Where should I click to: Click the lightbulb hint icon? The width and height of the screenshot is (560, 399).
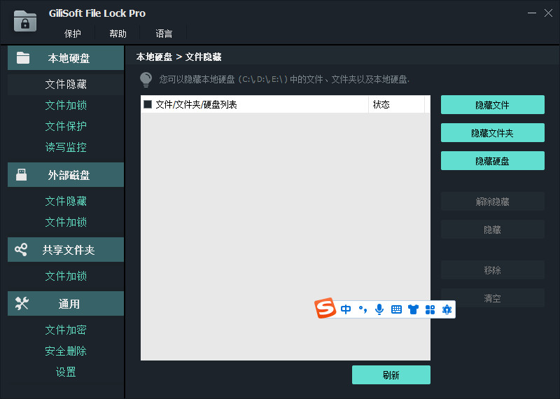[146, 79]
